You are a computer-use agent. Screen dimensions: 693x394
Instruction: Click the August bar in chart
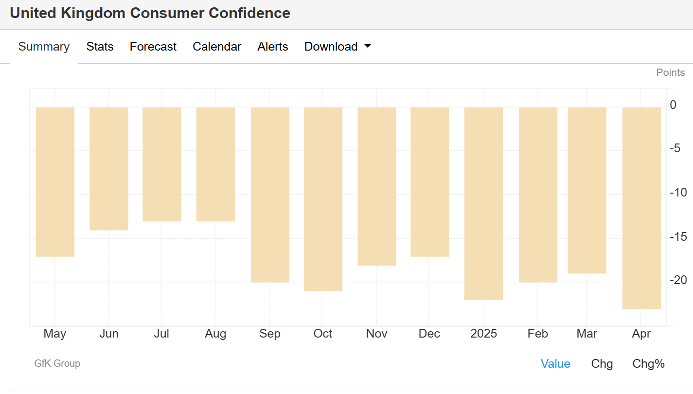[x=215, y=164]
